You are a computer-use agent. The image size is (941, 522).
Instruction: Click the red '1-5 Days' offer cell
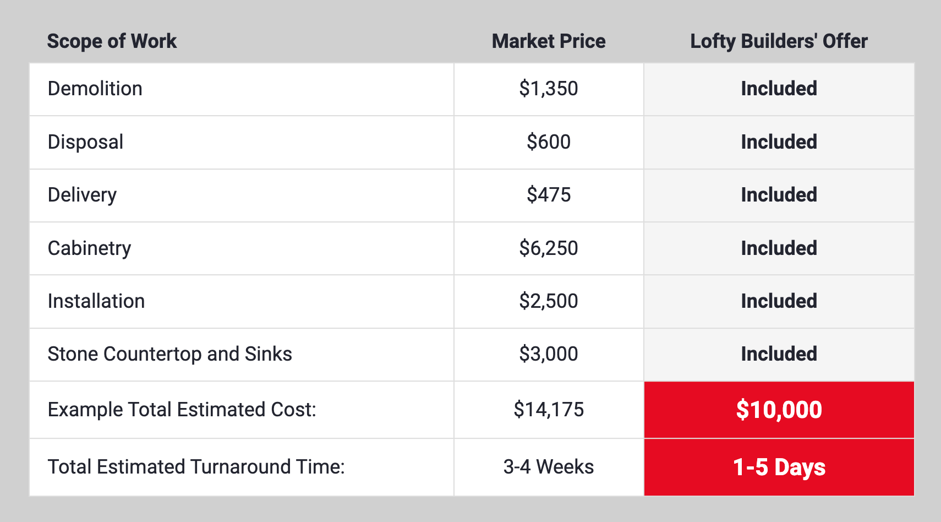click(x=779, y=467)
